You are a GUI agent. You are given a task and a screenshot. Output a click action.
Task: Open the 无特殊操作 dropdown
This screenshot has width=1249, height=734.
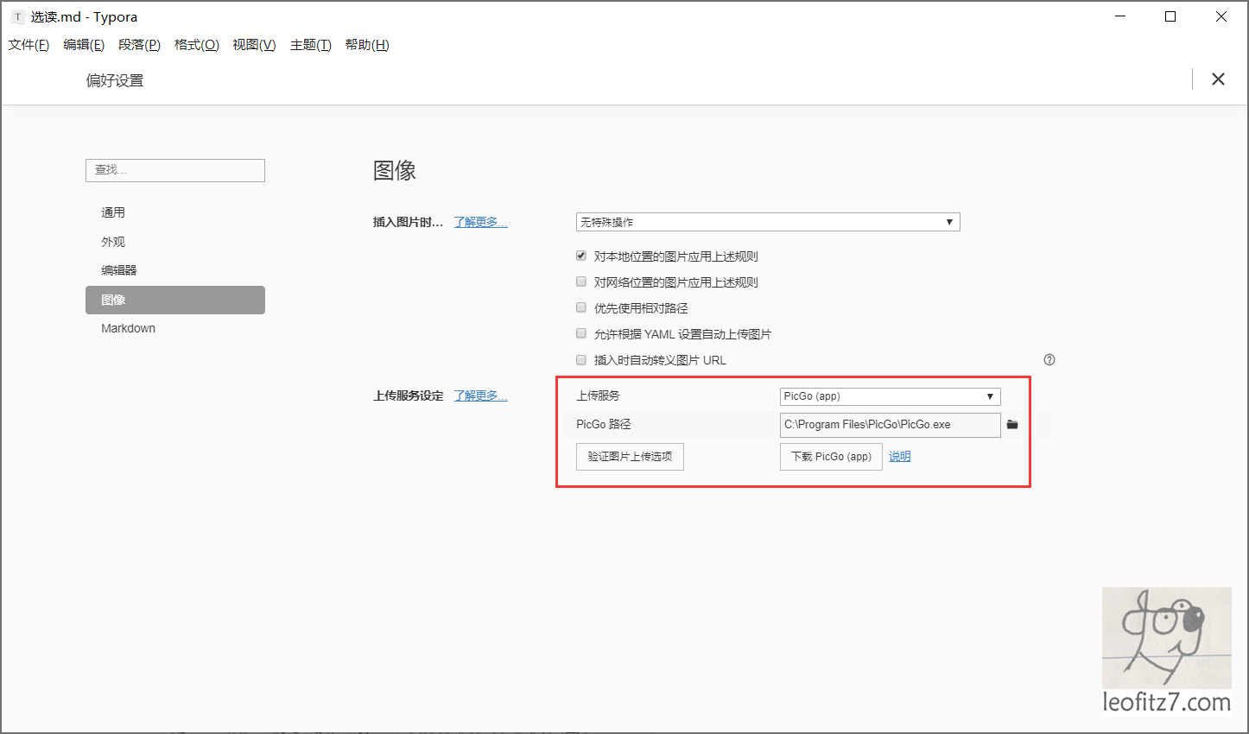767,221
